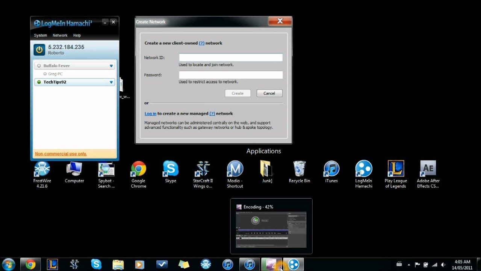The width and height of the screenshot is (481, 271).
Task: Click the network signal tray icon
Action: [x=434, y=265]
